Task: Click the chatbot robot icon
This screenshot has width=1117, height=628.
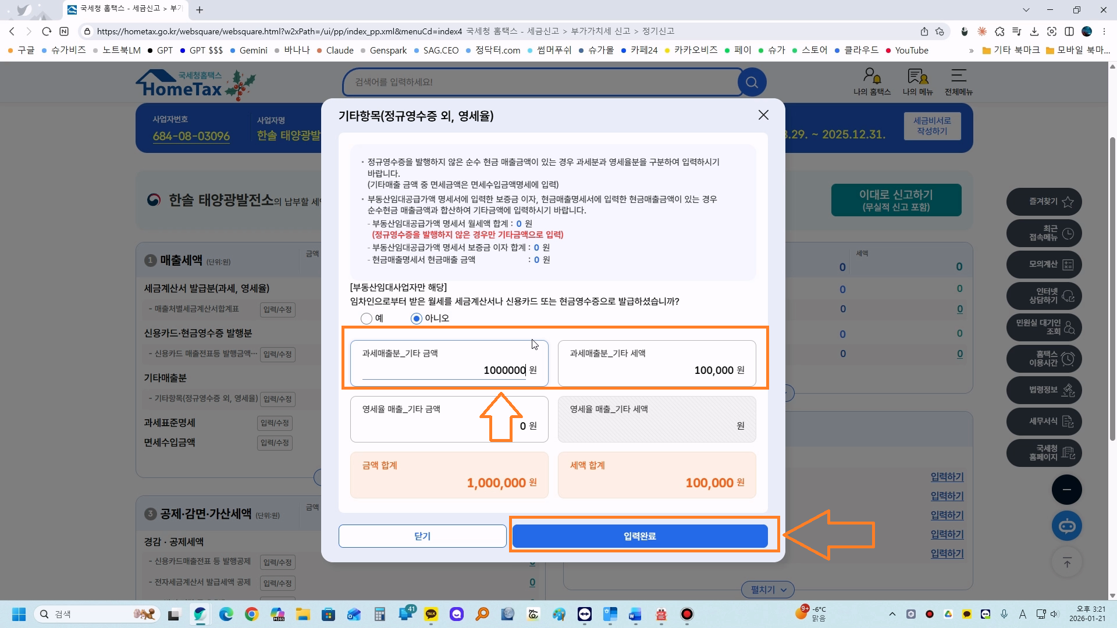Action: 1066,526
